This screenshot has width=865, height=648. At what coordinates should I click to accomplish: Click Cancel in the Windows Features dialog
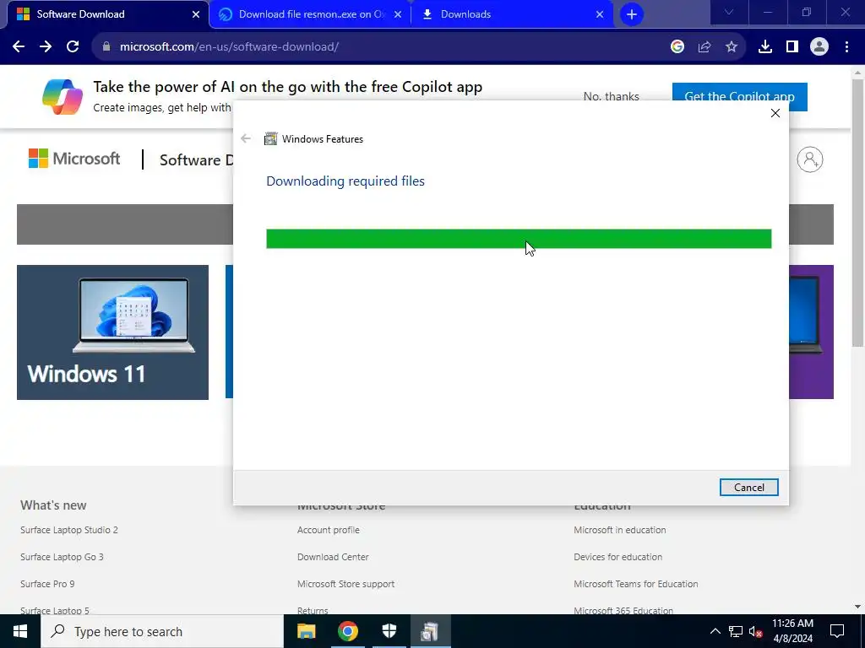click(x=748, y=487)
